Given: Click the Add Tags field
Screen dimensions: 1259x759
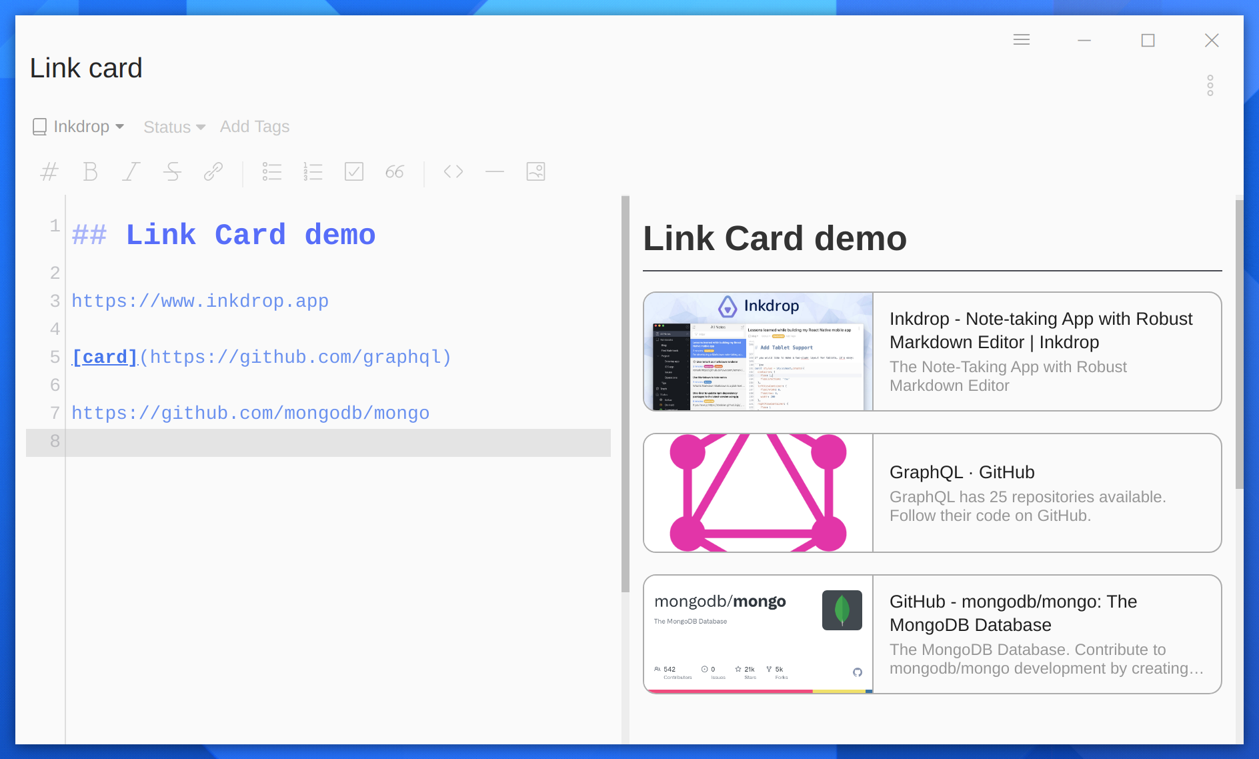Looking at the screenshot, I should [255, 127].
